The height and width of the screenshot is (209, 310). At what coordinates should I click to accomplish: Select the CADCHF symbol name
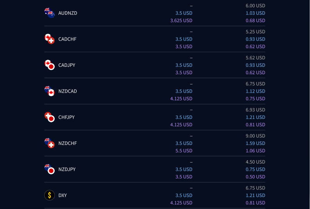coord(68,39)
